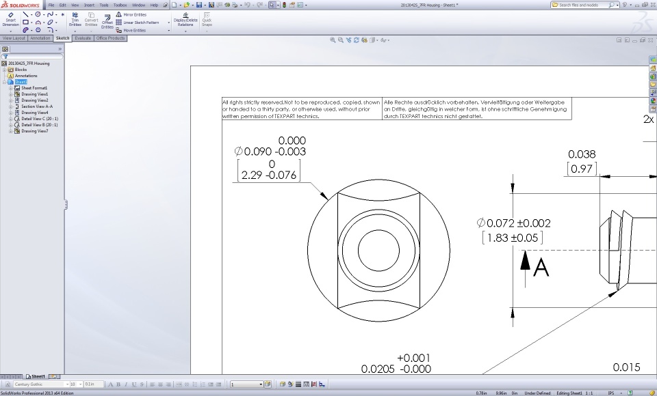The width and height of the screenshot is (657, 396).
Task: Click the Sketch Fillet tool
Action: point(50,30)
